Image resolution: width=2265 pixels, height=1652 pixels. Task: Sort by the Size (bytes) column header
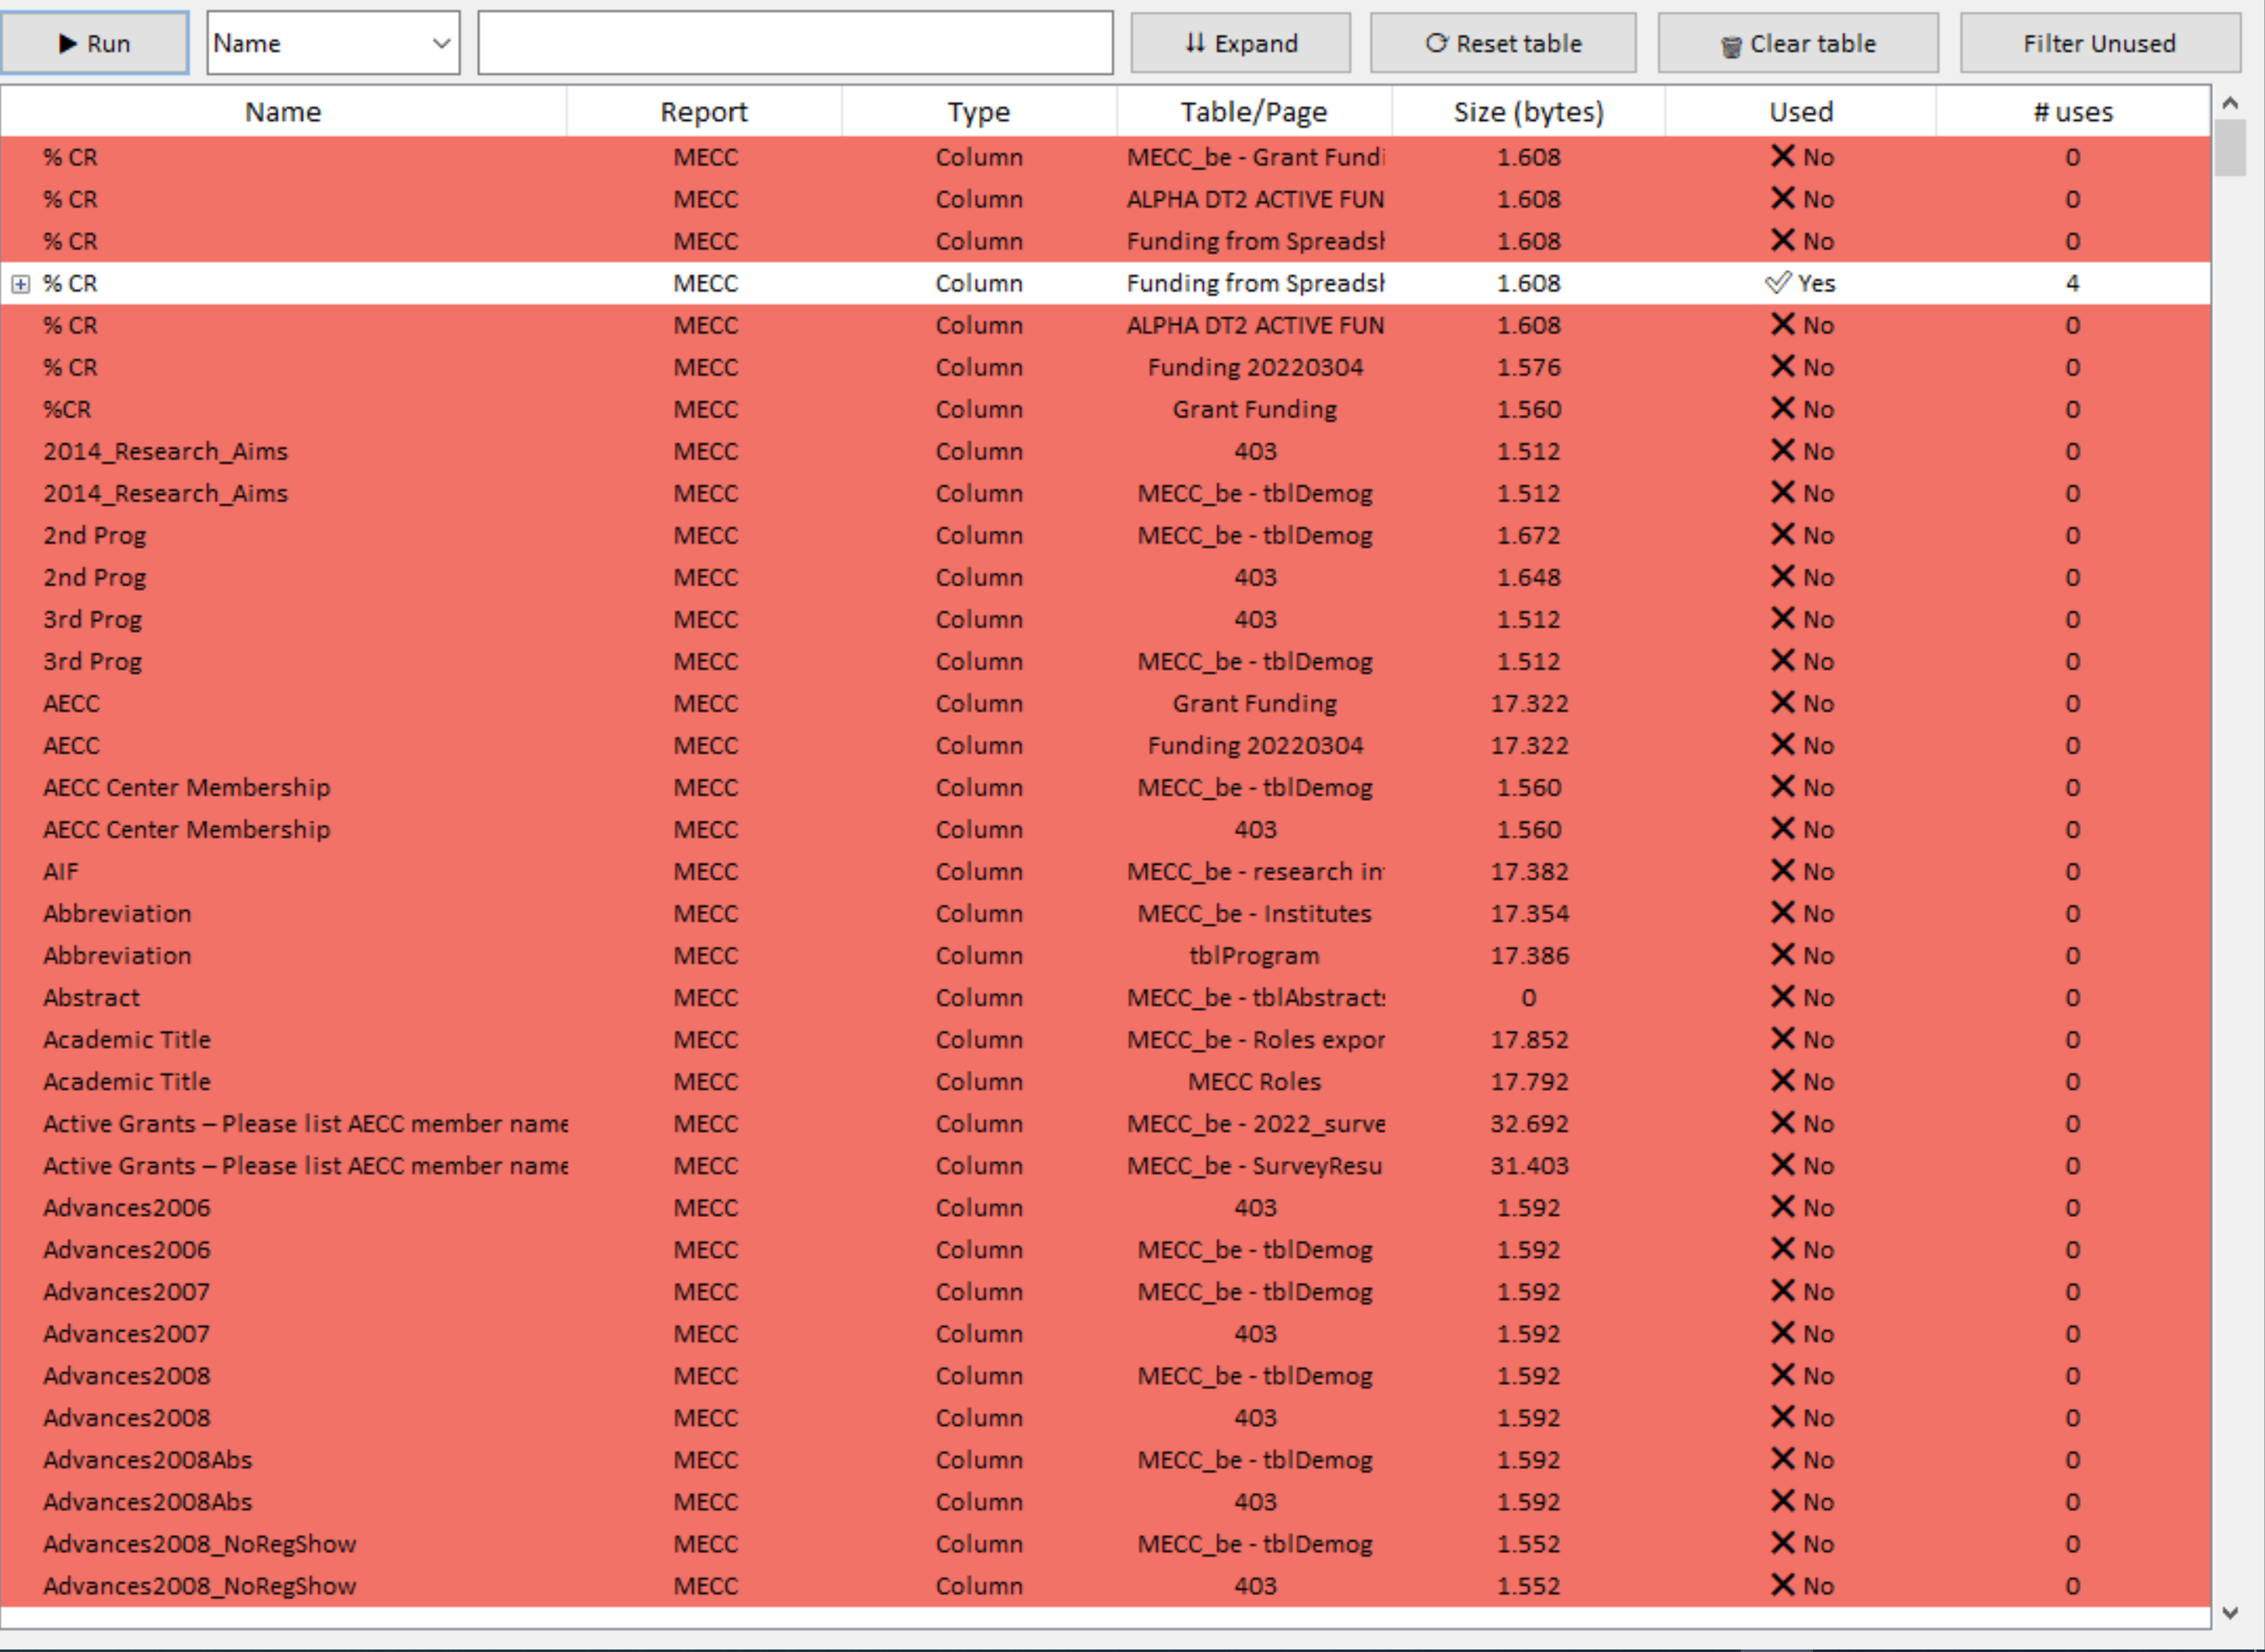pyautogui.click(x=1527, y=111)
